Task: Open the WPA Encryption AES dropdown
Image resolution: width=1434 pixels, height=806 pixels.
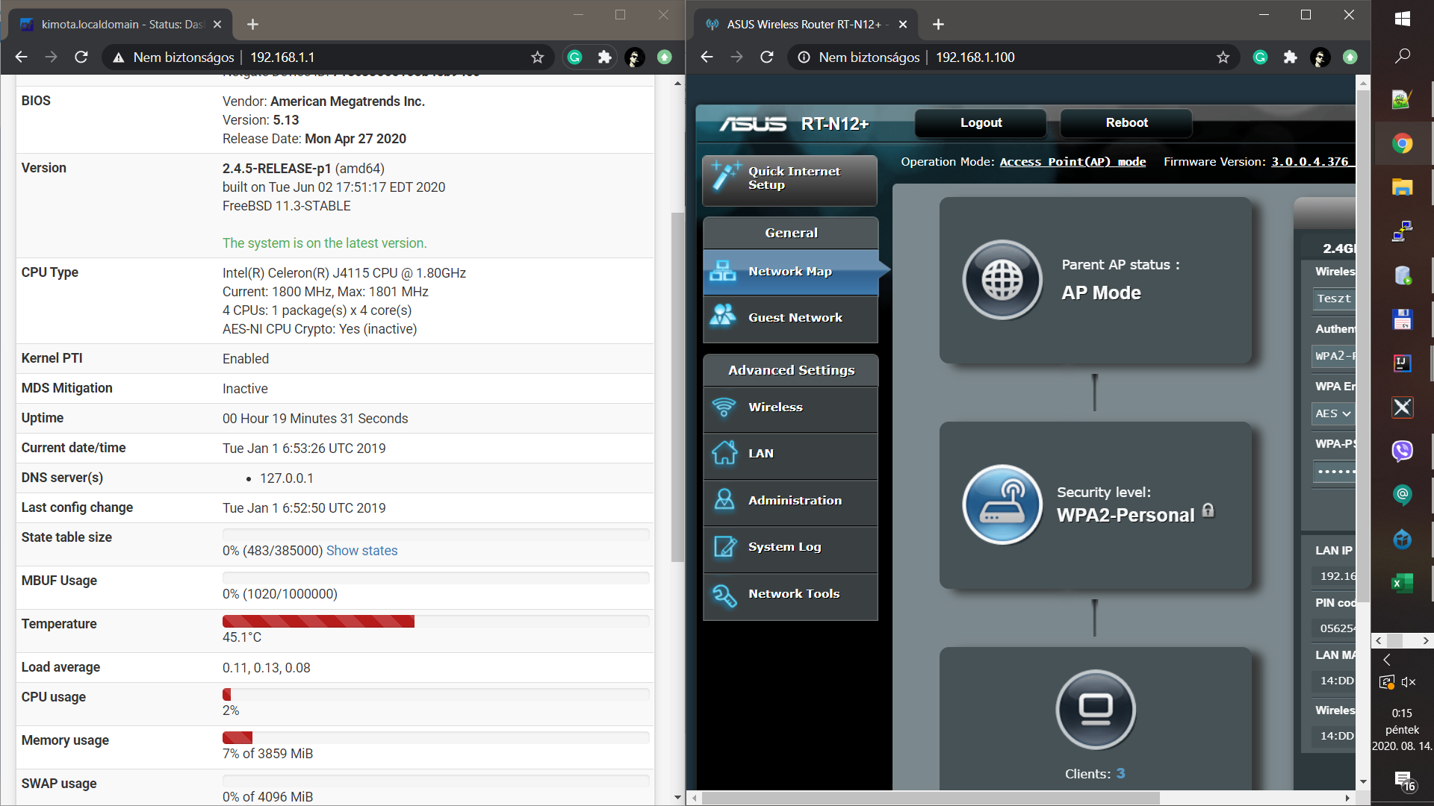Action: 1333,413
